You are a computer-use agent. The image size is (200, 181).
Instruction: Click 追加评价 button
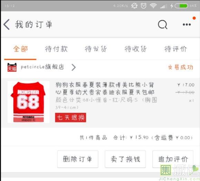coord(173,159)
